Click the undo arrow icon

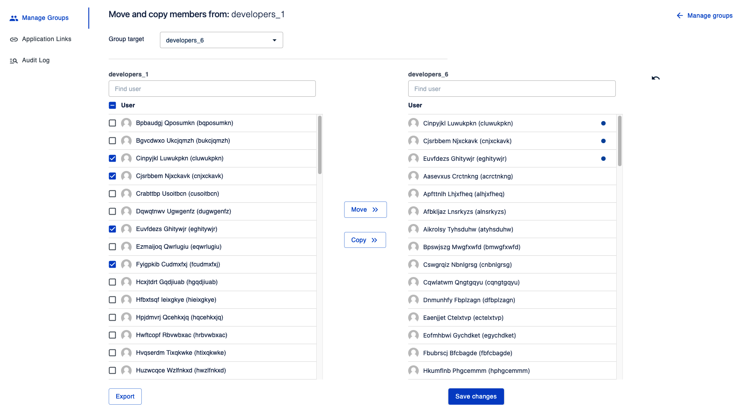tap(656, 78)
